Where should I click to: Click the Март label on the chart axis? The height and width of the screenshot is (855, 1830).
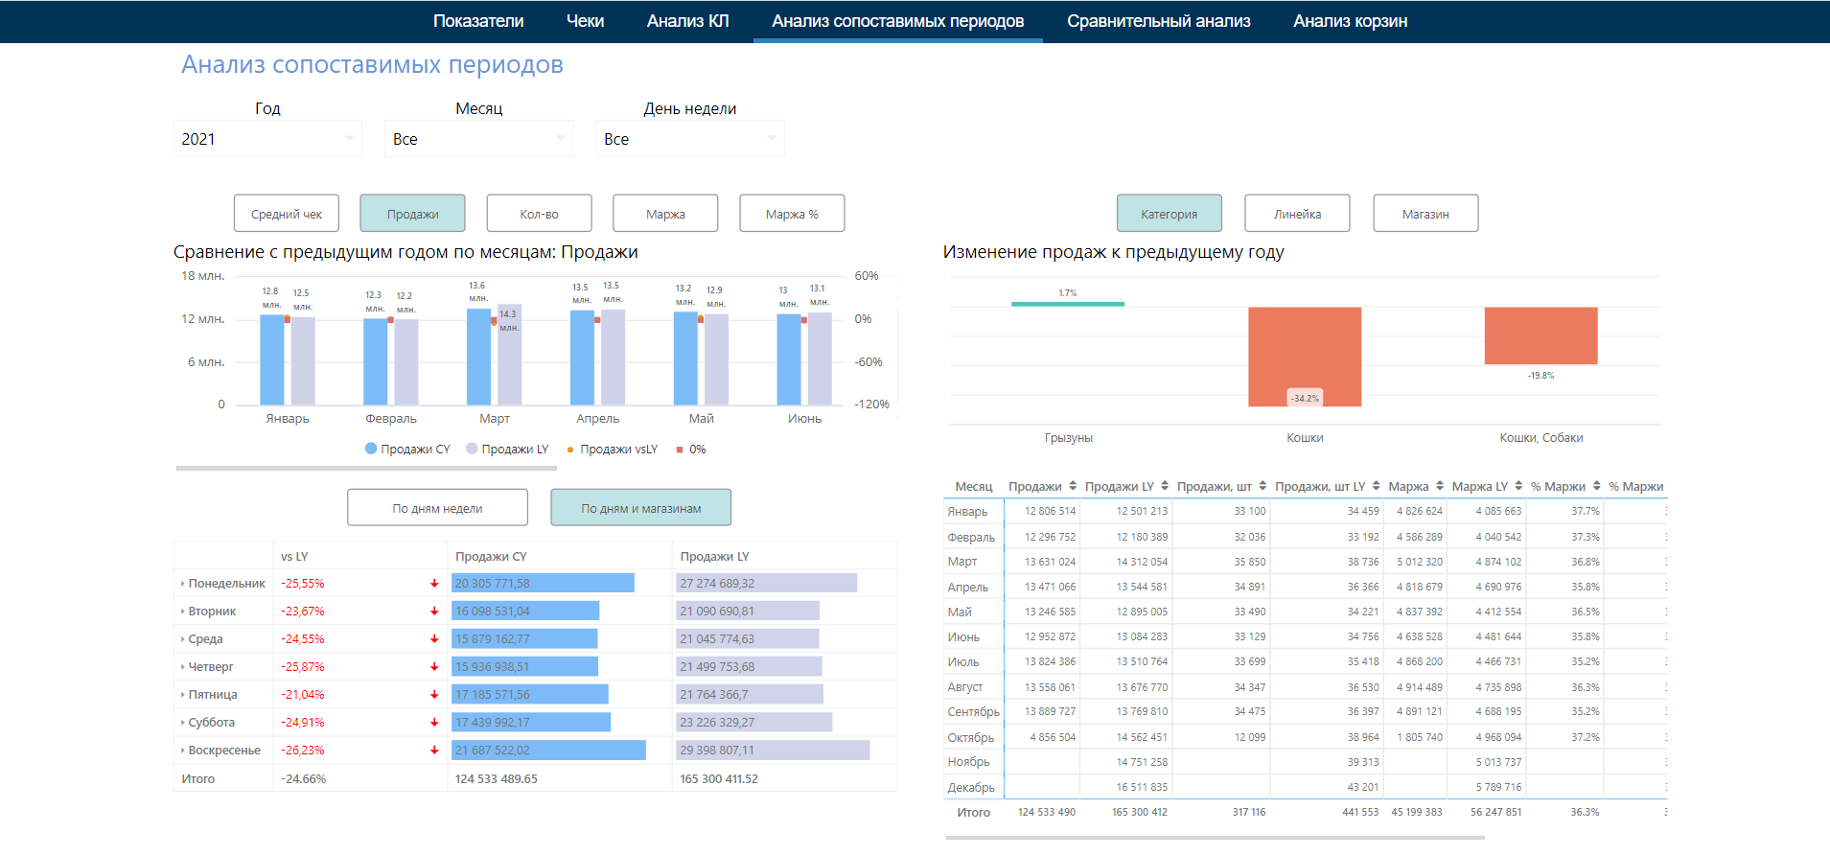point(495,419)
